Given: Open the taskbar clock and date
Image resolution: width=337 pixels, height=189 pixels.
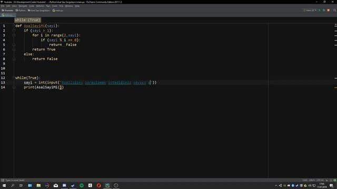Looking at the screenshot, I should (322, 185).
